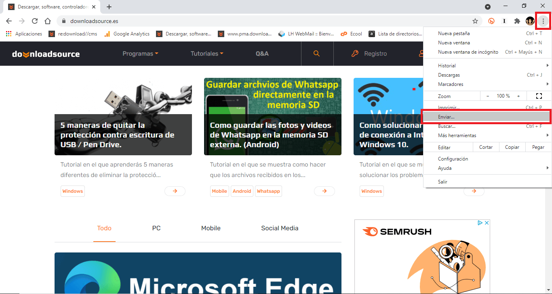Open the Google Analytics bookmark
The image size is (552, 294).
[x=127, y=34]
